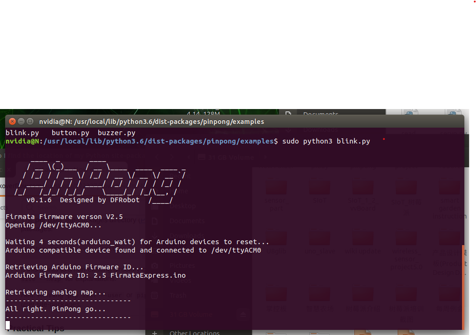Open the sensor_part folder in the file manager

[x=276, y=194]
